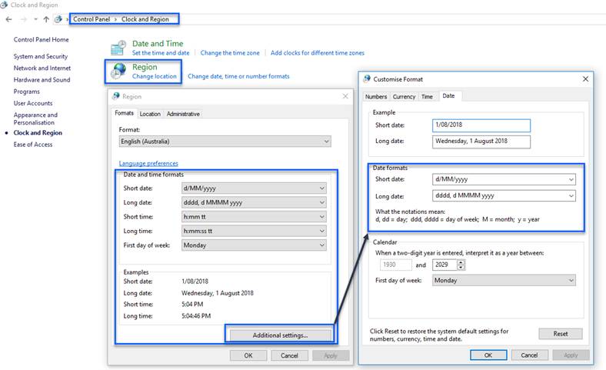606x370 pixels.
Task: Open the English (Australia) Format dropdown
Action: pyautogui.click(x=225, y=142)
